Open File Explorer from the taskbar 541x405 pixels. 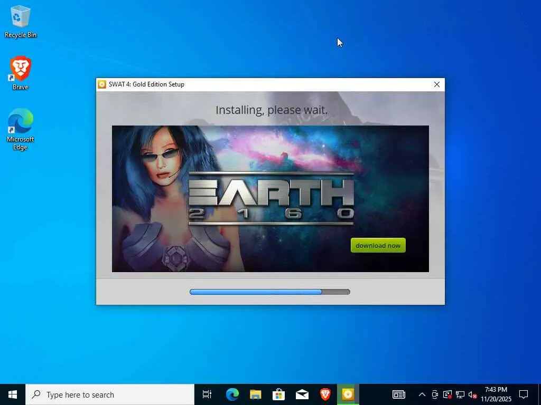click(255, 394)
